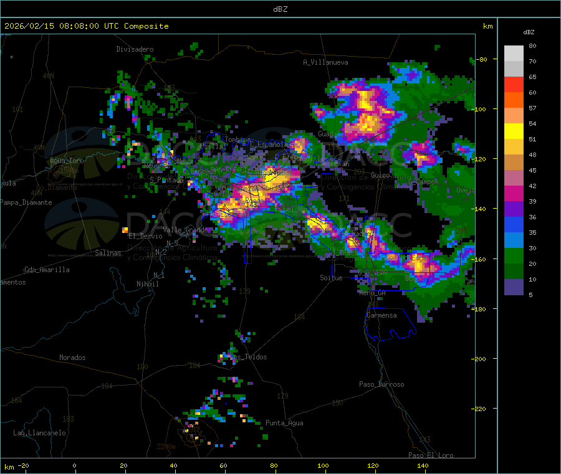Click the 'Pampa_Diamante' map label

click(x=26, y=202)
